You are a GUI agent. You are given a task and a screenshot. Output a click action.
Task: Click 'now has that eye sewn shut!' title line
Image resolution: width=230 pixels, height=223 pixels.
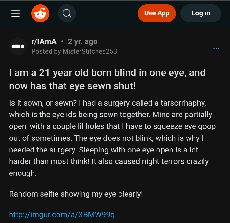pyautogui.click(x=73, y=86)
